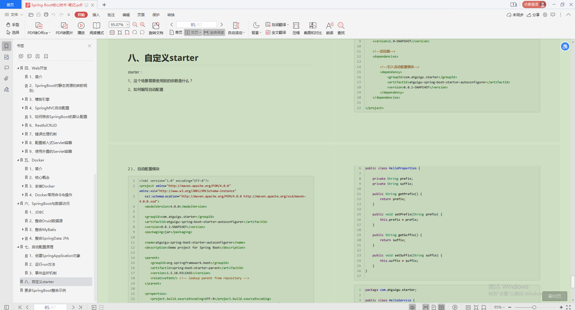The width and height of the screenshot is (575, 310).
Task: Open the zoom percentage dropdown
Action: tap(128, 25)
